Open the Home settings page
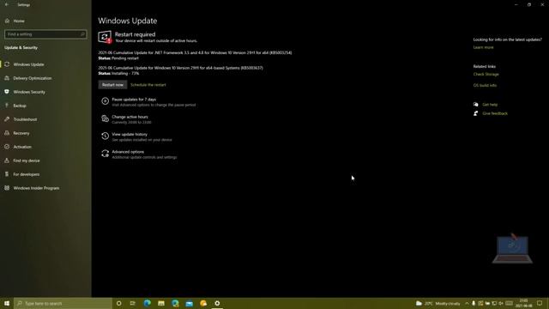This screenshot has height=309, width=549. tap(19, 21)
